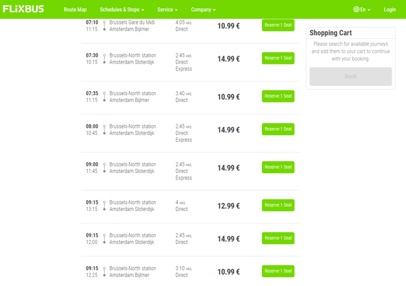The image size is (406, 286).
Task: Click price 14.99 € on 07:30 trip
Action: coord(229,59)
